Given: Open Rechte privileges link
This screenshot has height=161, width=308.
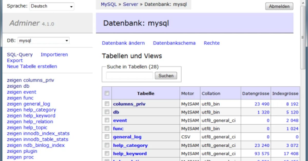Looking at the screenshot, I should coord(212,43).
